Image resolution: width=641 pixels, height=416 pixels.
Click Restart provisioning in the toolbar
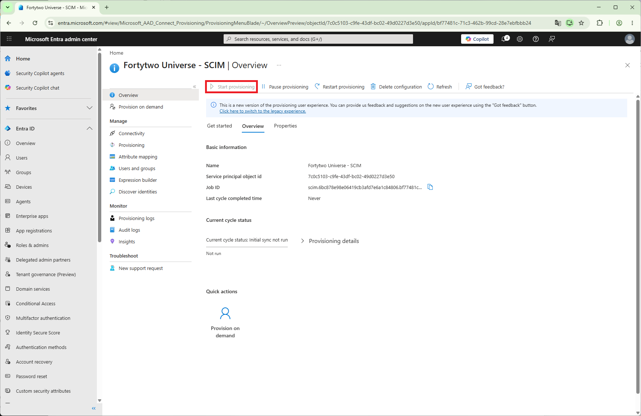(339, 87)
